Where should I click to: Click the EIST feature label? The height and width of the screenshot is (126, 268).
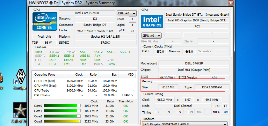53,64
